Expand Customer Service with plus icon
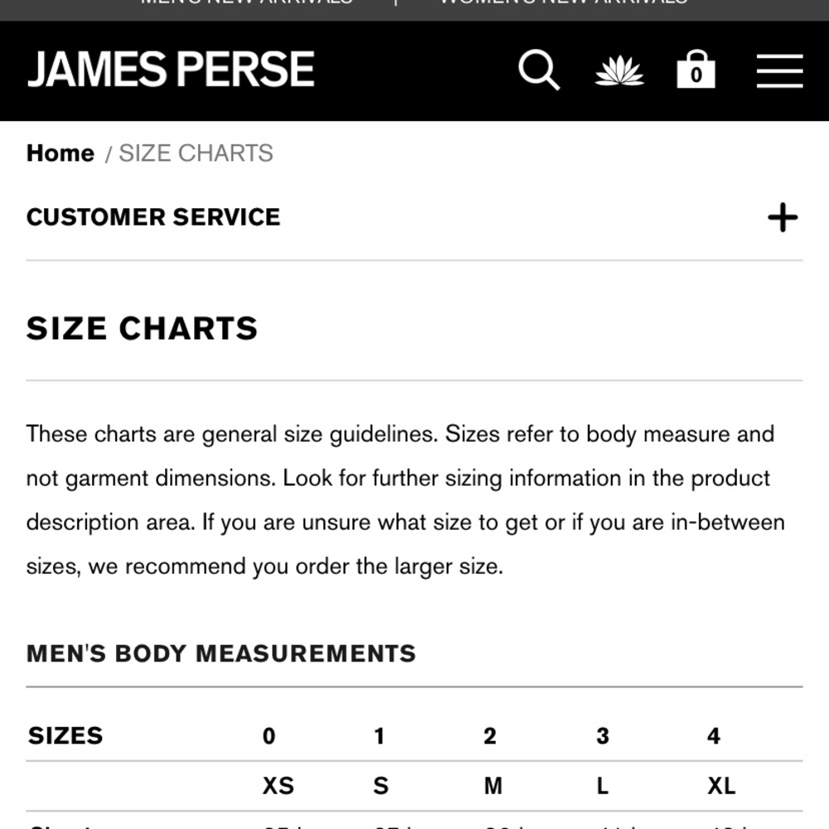Viewport: 829px width, 829px height. 782,218
